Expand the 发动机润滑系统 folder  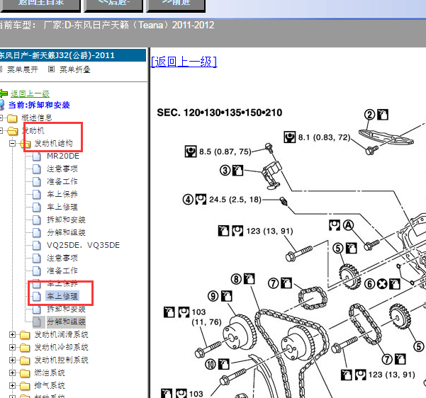(x=12, y=335)
